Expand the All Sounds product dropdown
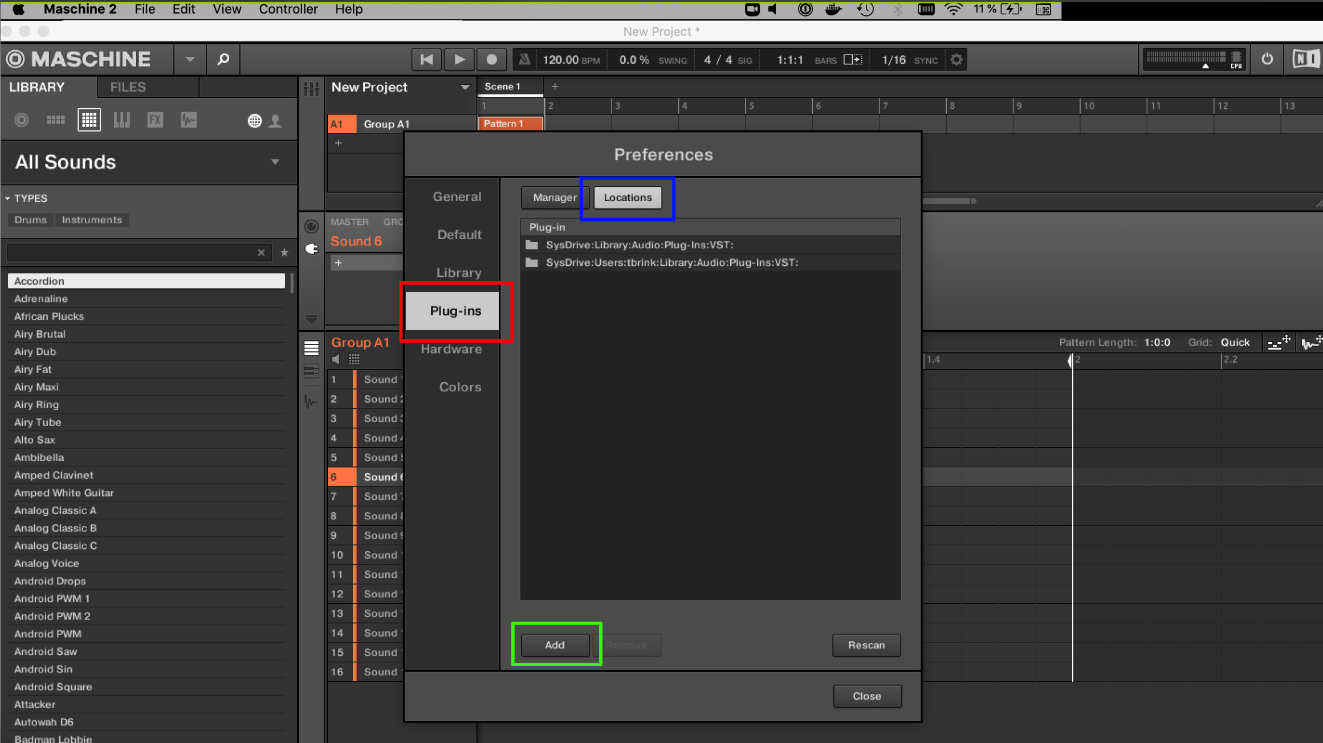1323x743 pixels. click(x=275, y=162)
